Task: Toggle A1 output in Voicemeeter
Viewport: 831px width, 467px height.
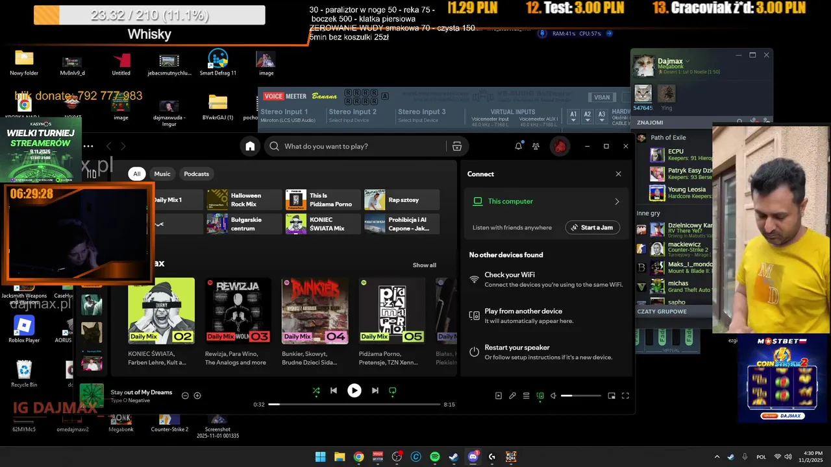Action: click(573, 116)
